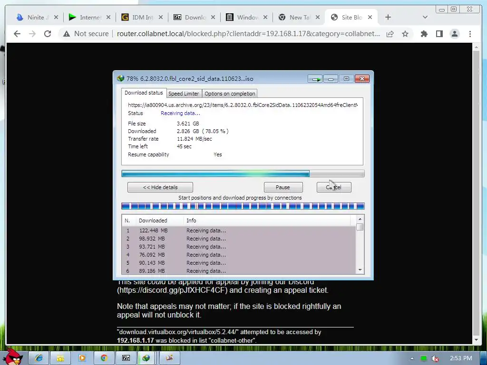
Task: Click the green tray status icon
Action: pyautogui.click(x=424, y=358)
